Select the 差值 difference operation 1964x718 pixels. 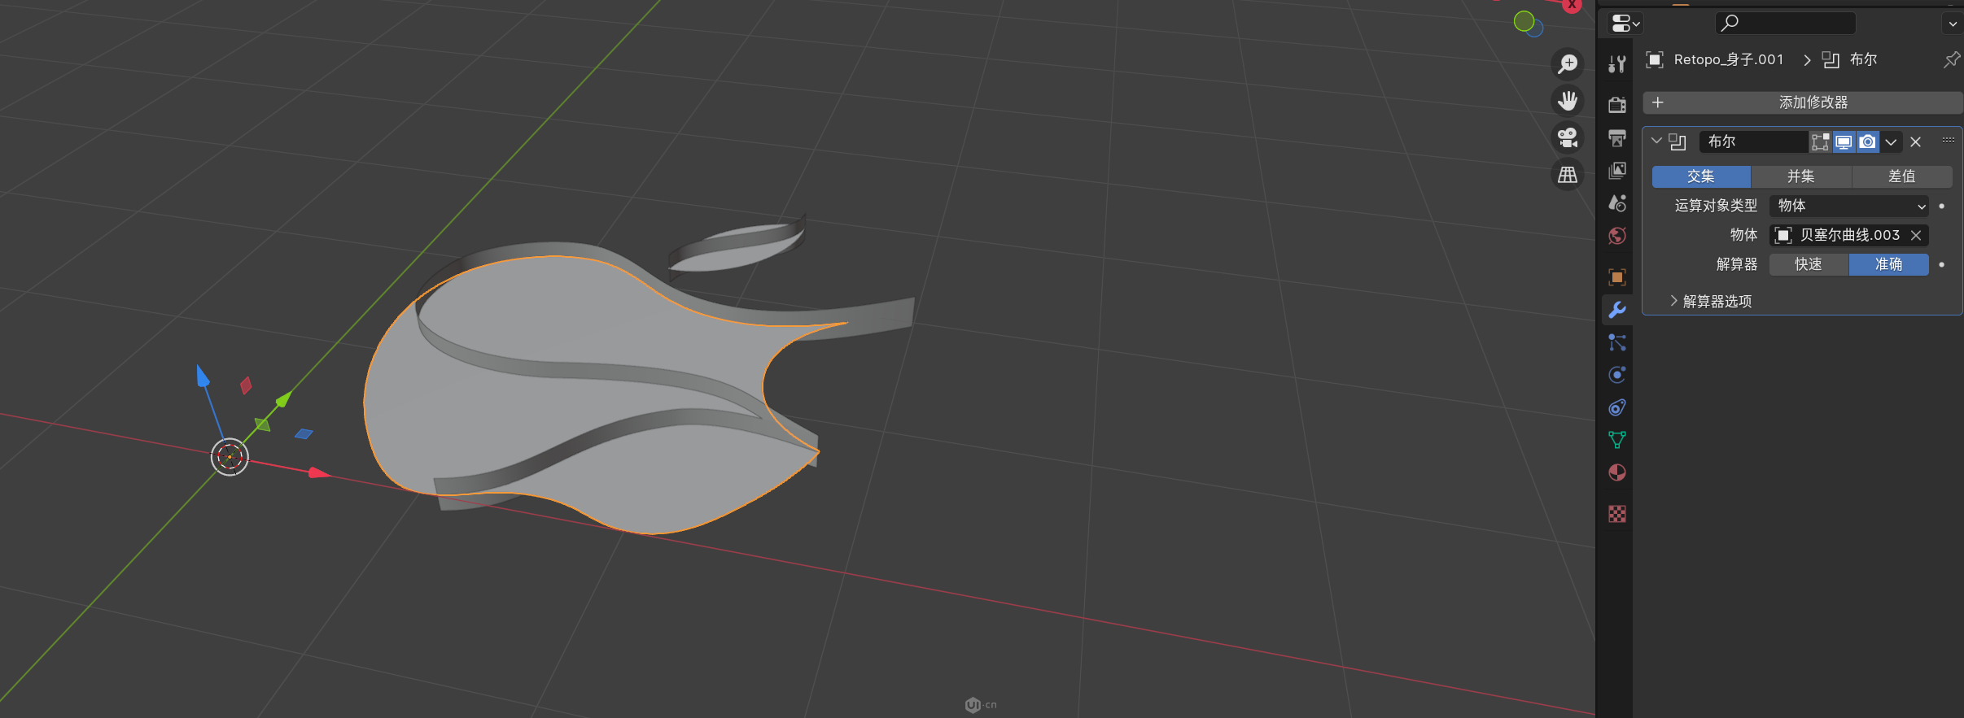click(x=1902, y=176)
